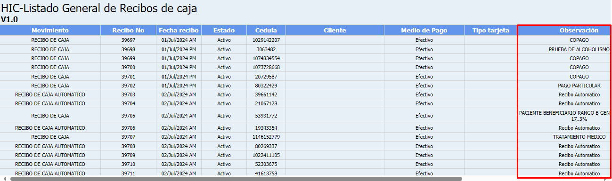Image resolution: width=612 pixels, height=181 pixels.
Task: Select receipt number 39711
Action: coord(128,173)
